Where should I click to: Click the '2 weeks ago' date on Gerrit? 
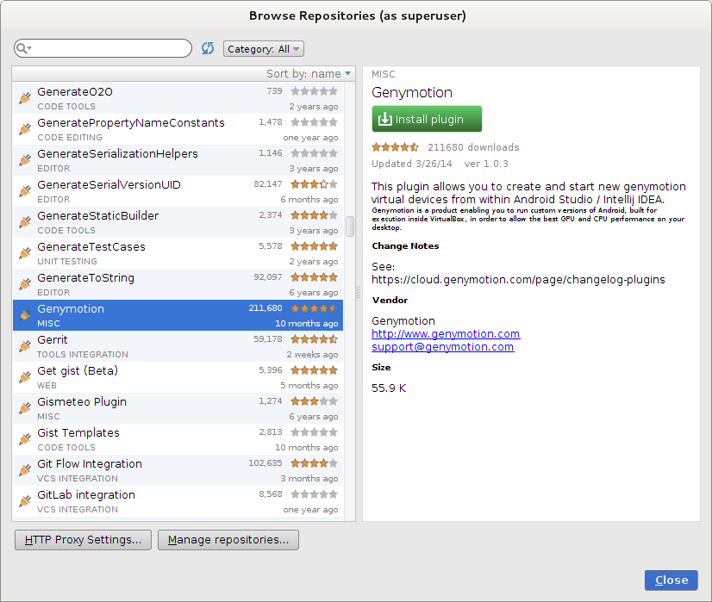(312, 354)
